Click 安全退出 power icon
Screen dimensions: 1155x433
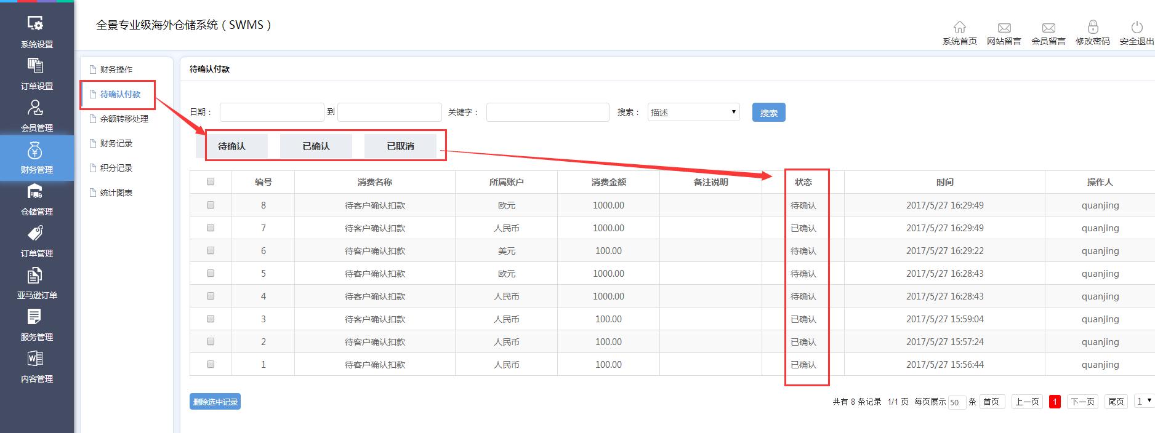1137,28
